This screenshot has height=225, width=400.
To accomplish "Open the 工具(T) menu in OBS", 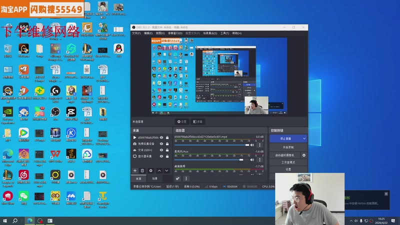I will click(x=224, y=33).
